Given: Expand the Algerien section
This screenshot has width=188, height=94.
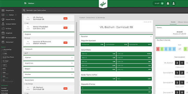Looking at the screenshot, I should (49, 57).
